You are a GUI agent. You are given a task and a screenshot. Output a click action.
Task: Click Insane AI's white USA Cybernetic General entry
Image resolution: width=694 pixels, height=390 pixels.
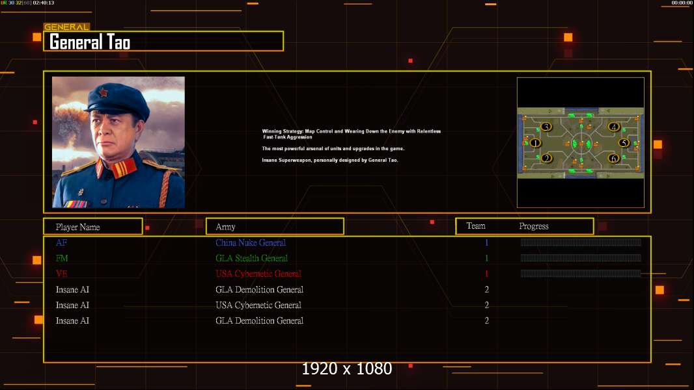(258, 305)
